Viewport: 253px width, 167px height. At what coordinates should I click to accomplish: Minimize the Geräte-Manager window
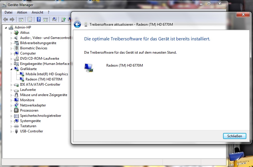coord(201,3)
